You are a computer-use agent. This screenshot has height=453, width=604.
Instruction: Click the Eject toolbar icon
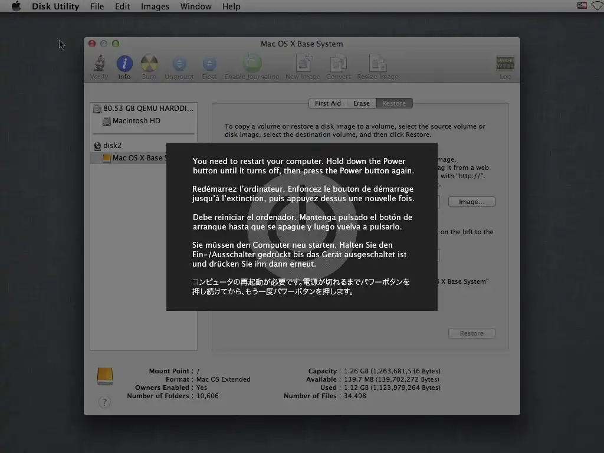(209, 64)
